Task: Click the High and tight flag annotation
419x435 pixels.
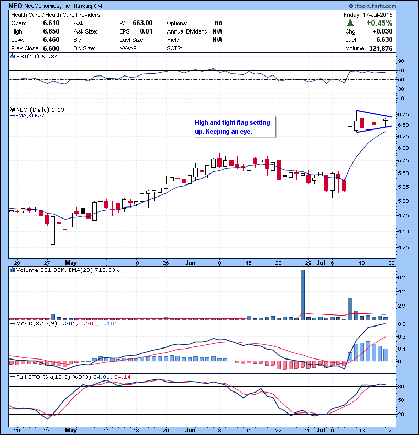Action: (x=235, y=127)
